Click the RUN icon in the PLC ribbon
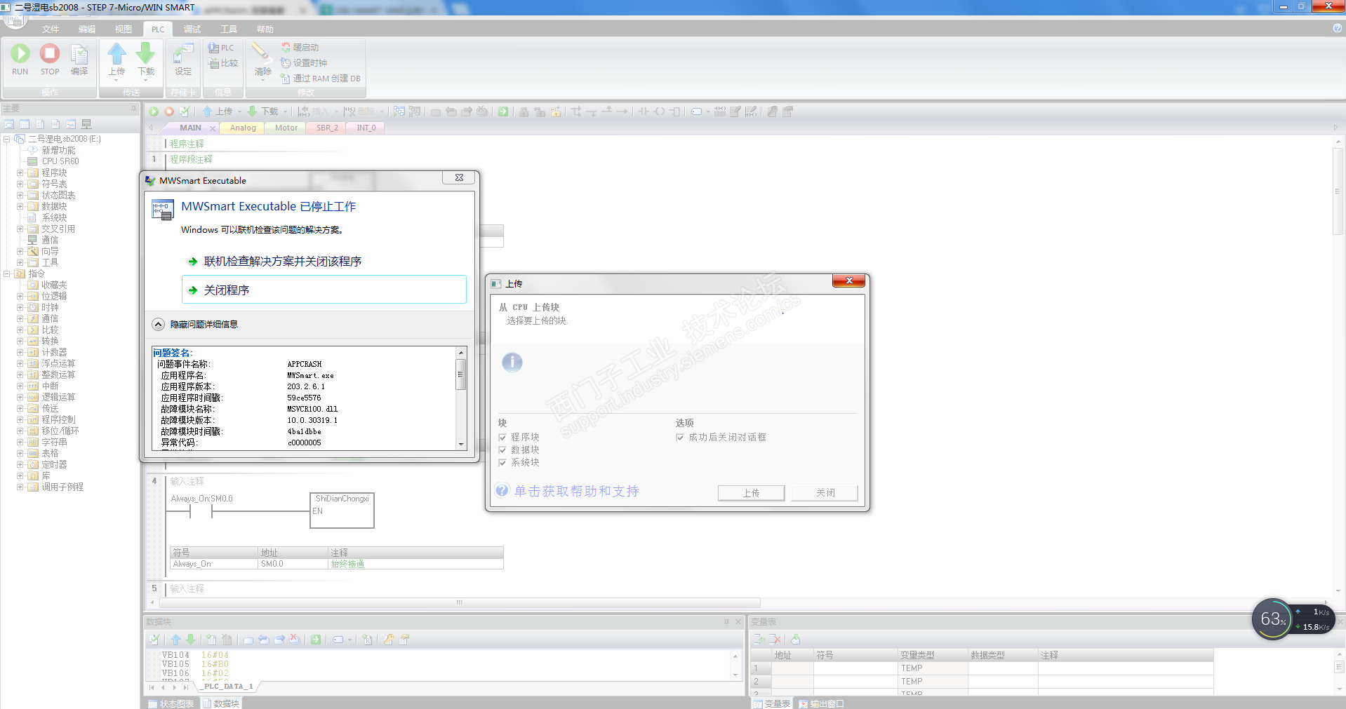 (x=20, y=54)
